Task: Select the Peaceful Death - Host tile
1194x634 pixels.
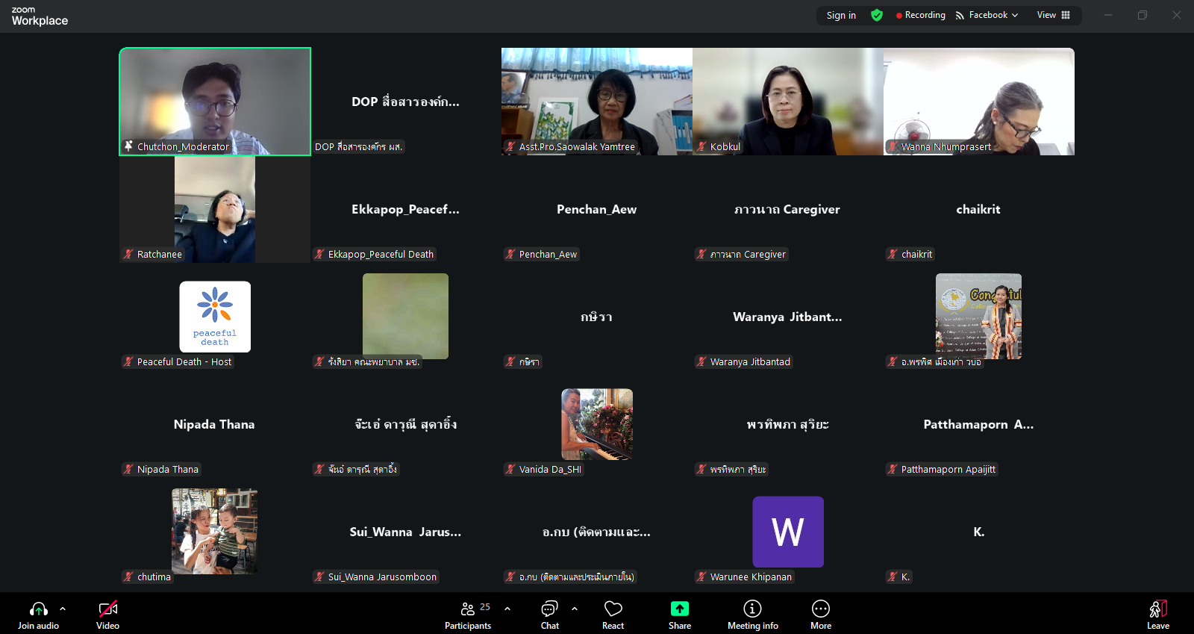Action: (x=215, y=317)
